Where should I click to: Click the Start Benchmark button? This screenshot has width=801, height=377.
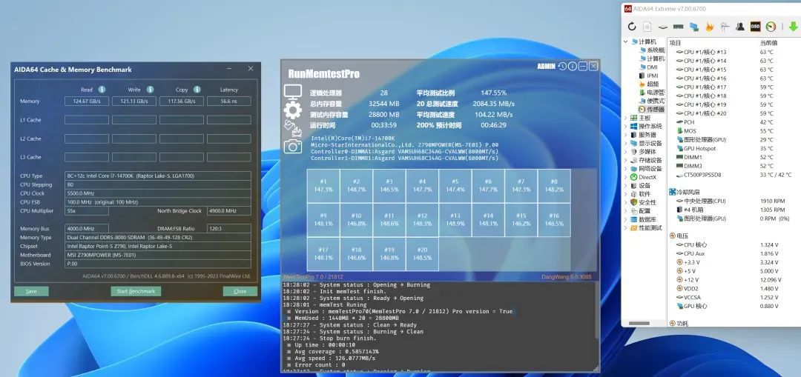(x=136, y=291)
